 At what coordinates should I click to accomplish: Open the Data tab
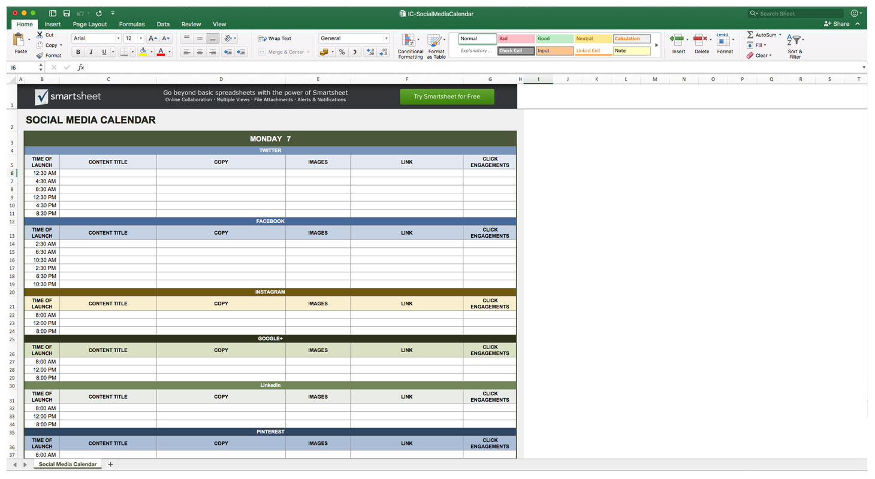tap(163, 24)
